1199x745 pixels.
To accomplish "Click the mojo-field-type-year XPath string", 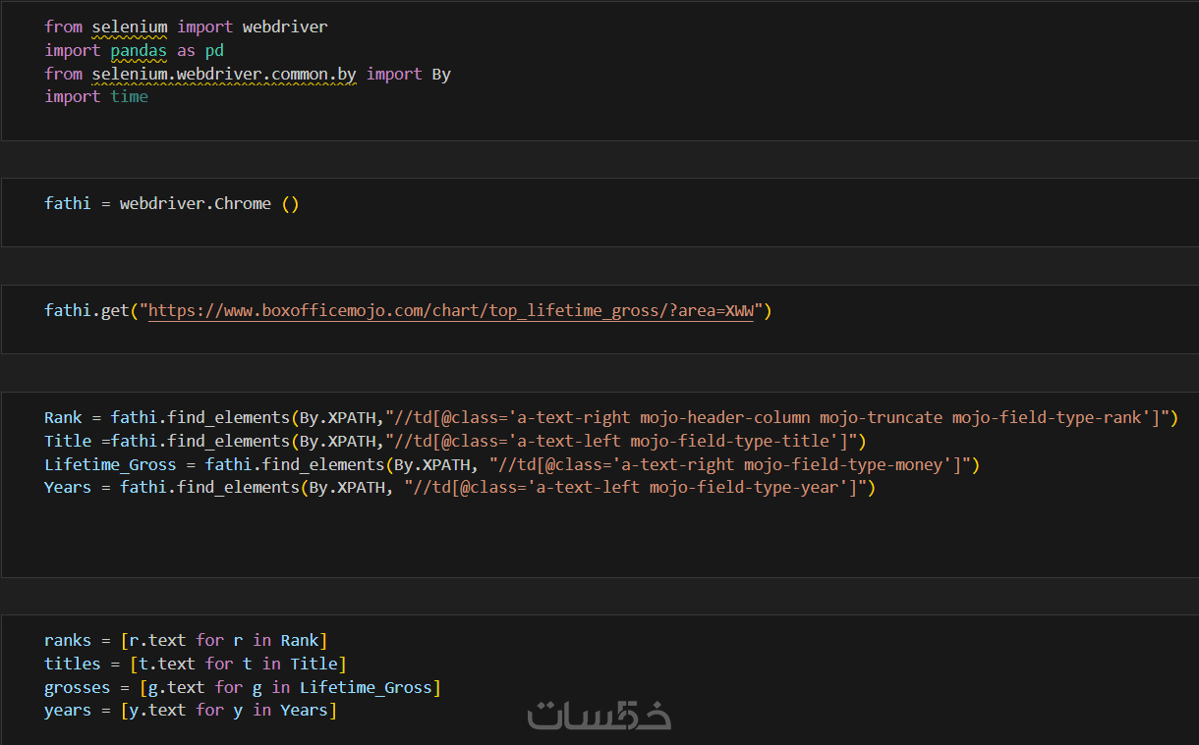I will pos(639,488).
